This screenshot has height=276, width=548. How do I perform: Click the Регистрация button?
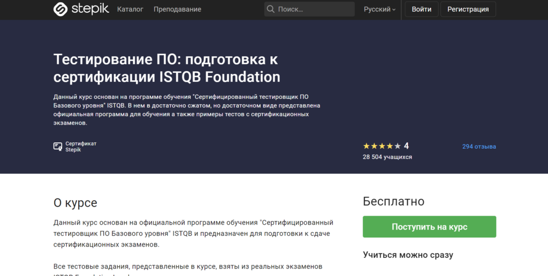(x=468, y=9)
